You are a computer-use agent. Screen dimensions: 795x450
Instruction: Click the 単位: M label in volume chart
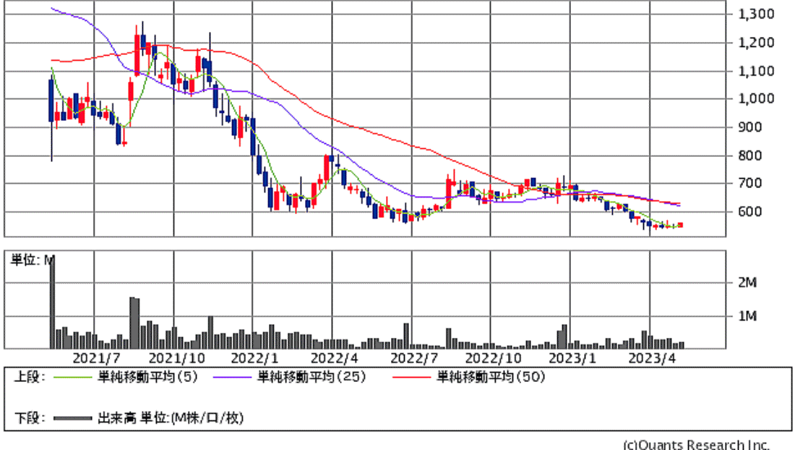(x=32, y=260)
